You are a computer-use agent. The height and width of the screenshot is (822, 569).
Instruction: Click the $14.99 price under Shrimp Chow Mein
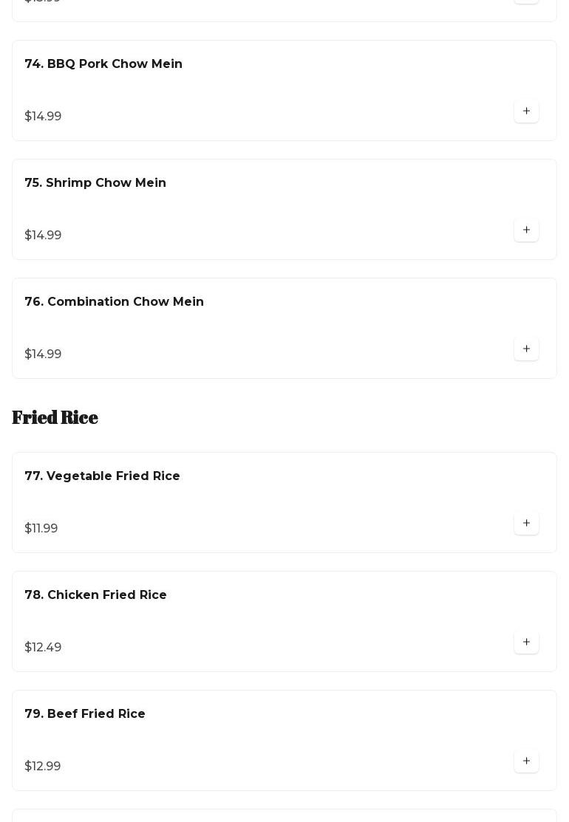pos(43,235)
